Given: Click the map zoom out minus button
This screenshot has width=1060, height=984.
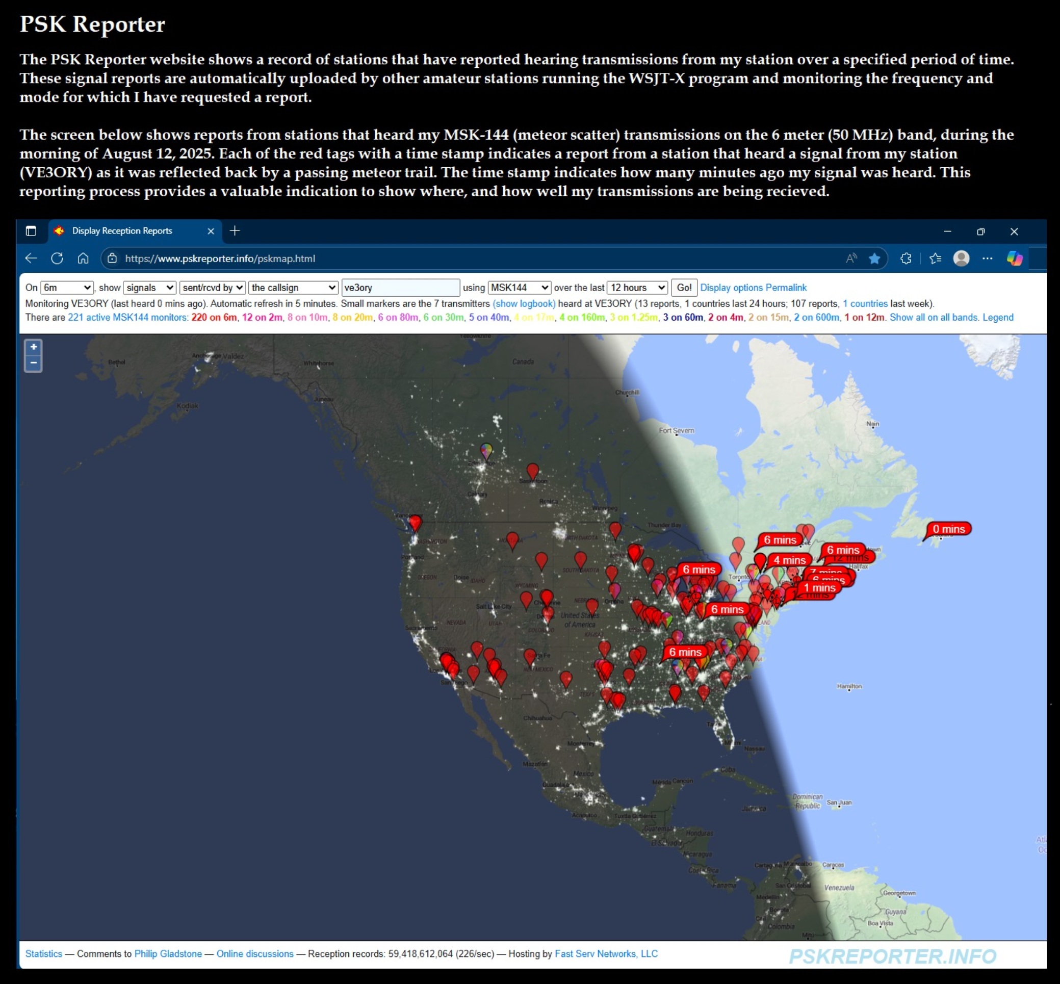Looking at the screenshot, I should coord(34,363).
